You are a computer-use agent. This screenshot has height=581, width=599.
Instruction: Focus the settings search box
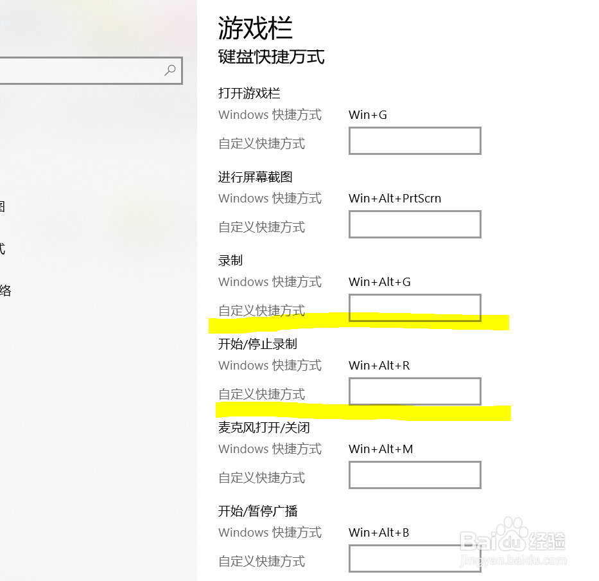tap(77, 71)
